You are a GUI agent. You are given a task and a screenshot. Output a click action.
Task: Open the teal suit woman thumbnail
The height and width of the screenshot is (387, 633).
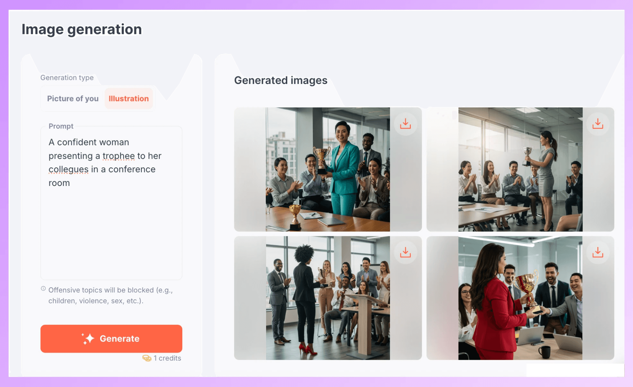[328, 169]
